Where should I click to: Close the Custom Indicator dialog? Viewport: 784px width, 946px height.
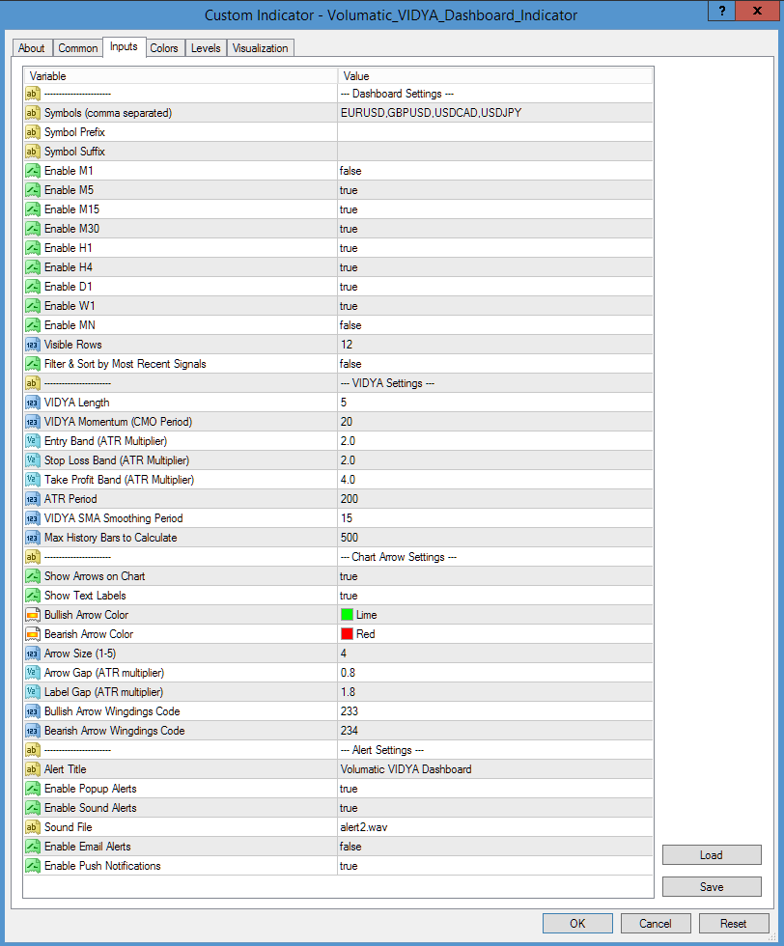pos(757,11)
